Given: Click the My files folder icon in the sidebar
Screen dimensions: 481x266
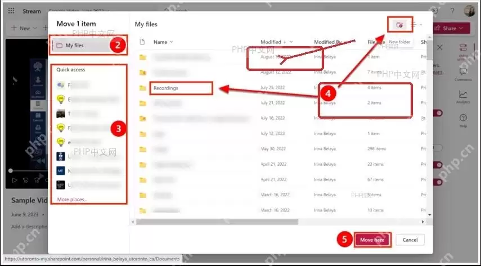Looking at the screenshot, I should [59, 46].
